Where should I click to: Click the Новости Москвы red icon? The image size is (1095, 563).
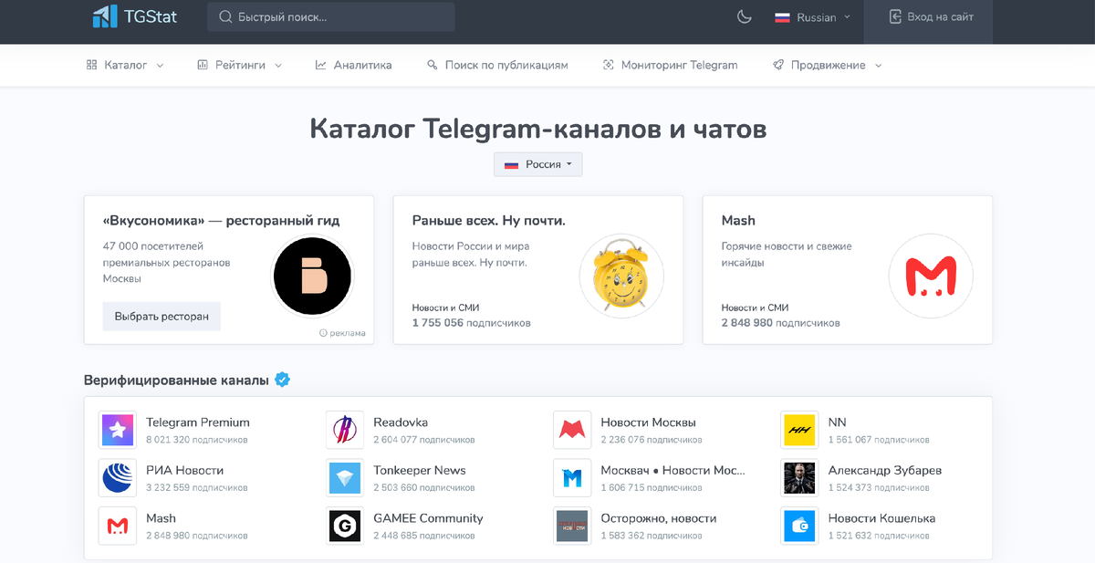572,430
